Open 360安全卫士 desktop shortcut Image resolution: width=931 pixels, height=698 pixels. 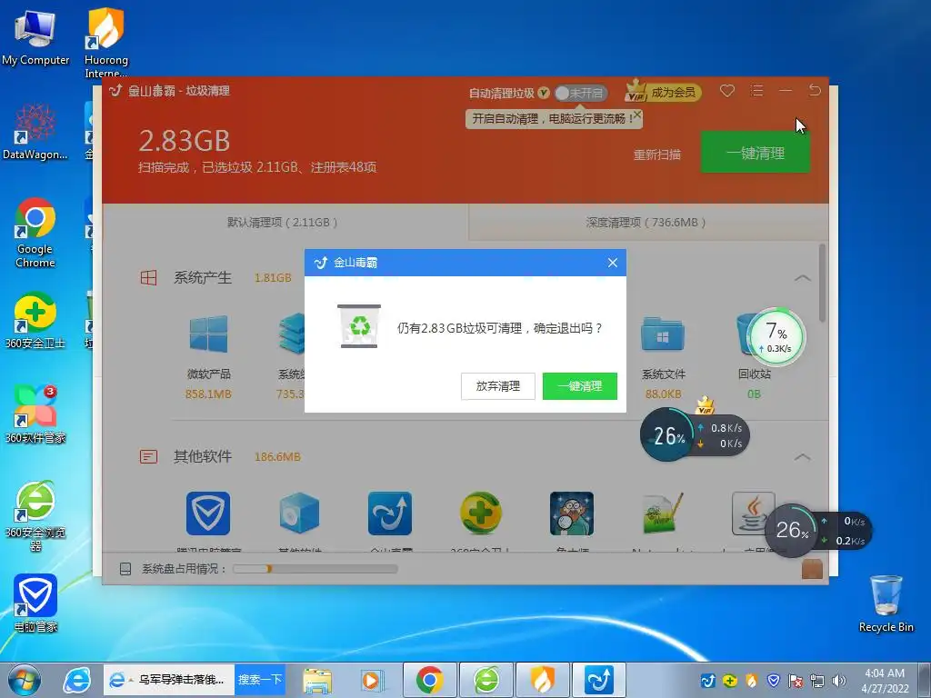pyautogui.click(x=35, y=320)
